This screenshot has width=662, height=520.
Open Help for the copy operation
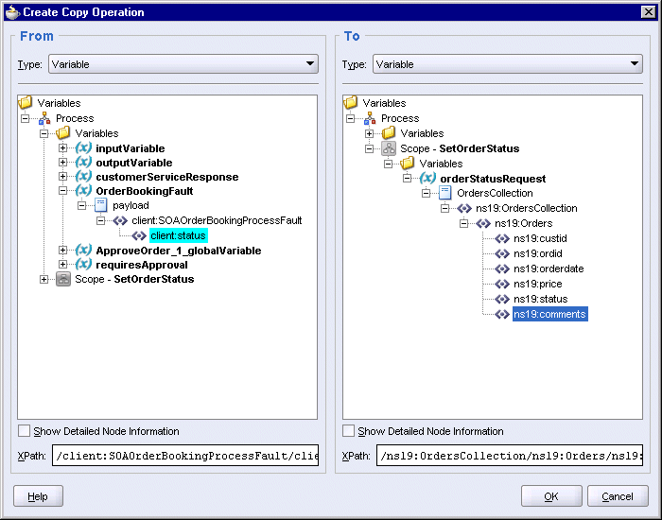coord(38,496)
